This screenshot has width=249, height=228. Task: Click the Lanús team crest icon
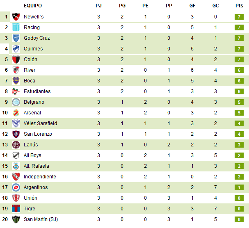[16, 145]
